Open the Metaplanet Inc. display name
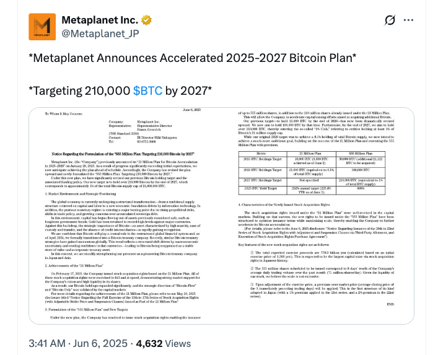 click(x=102, y=21)
